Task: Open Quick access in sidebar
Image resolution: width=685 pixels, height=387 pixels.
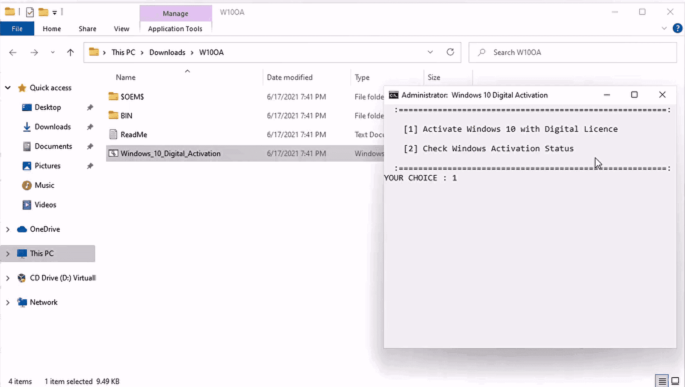Action: click(x=50, y=88)
